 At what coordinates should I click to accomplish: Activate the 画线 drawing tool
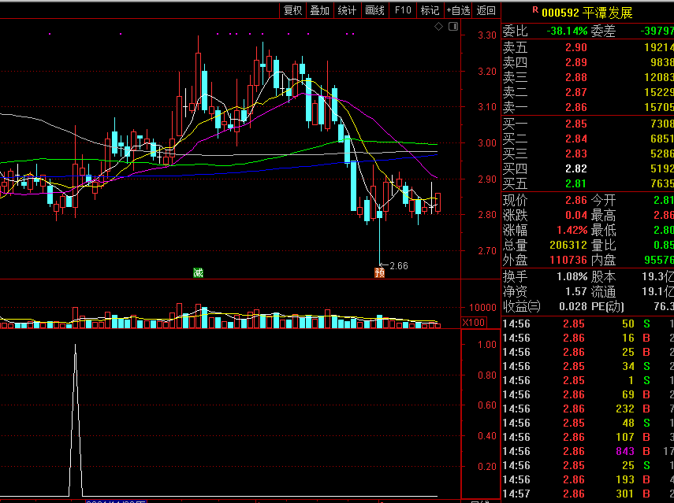[374, 10]
